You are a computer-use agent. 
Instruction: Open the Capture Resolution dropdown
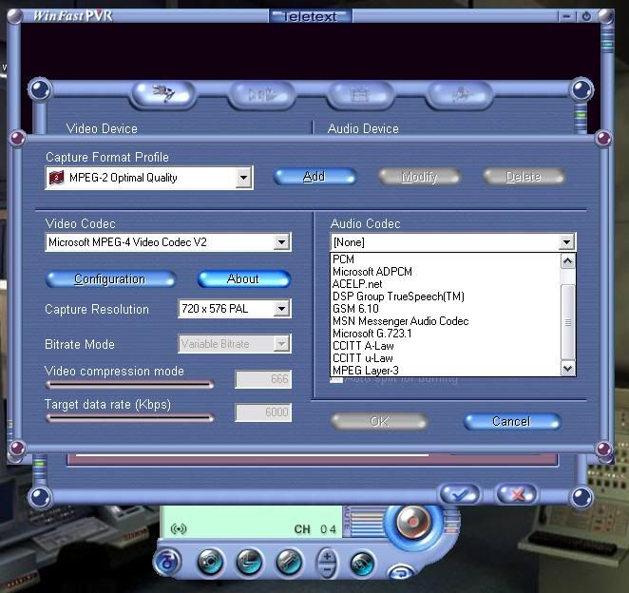pos(282,309)
